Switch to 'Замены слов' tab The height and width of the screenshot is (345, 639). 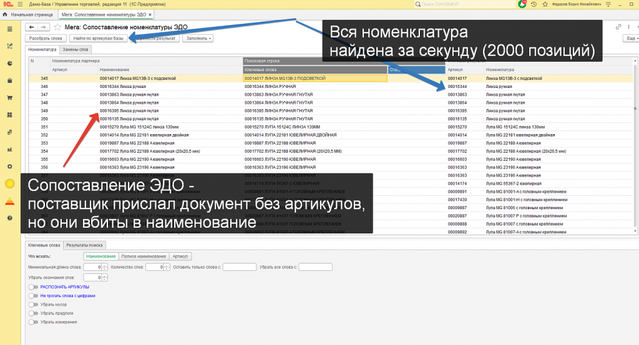pos(76,50)
